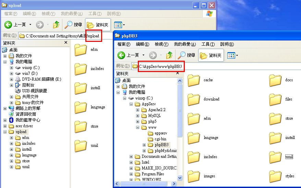Open the 檔案 menu in upload window
301x188 pixels.
10,14
